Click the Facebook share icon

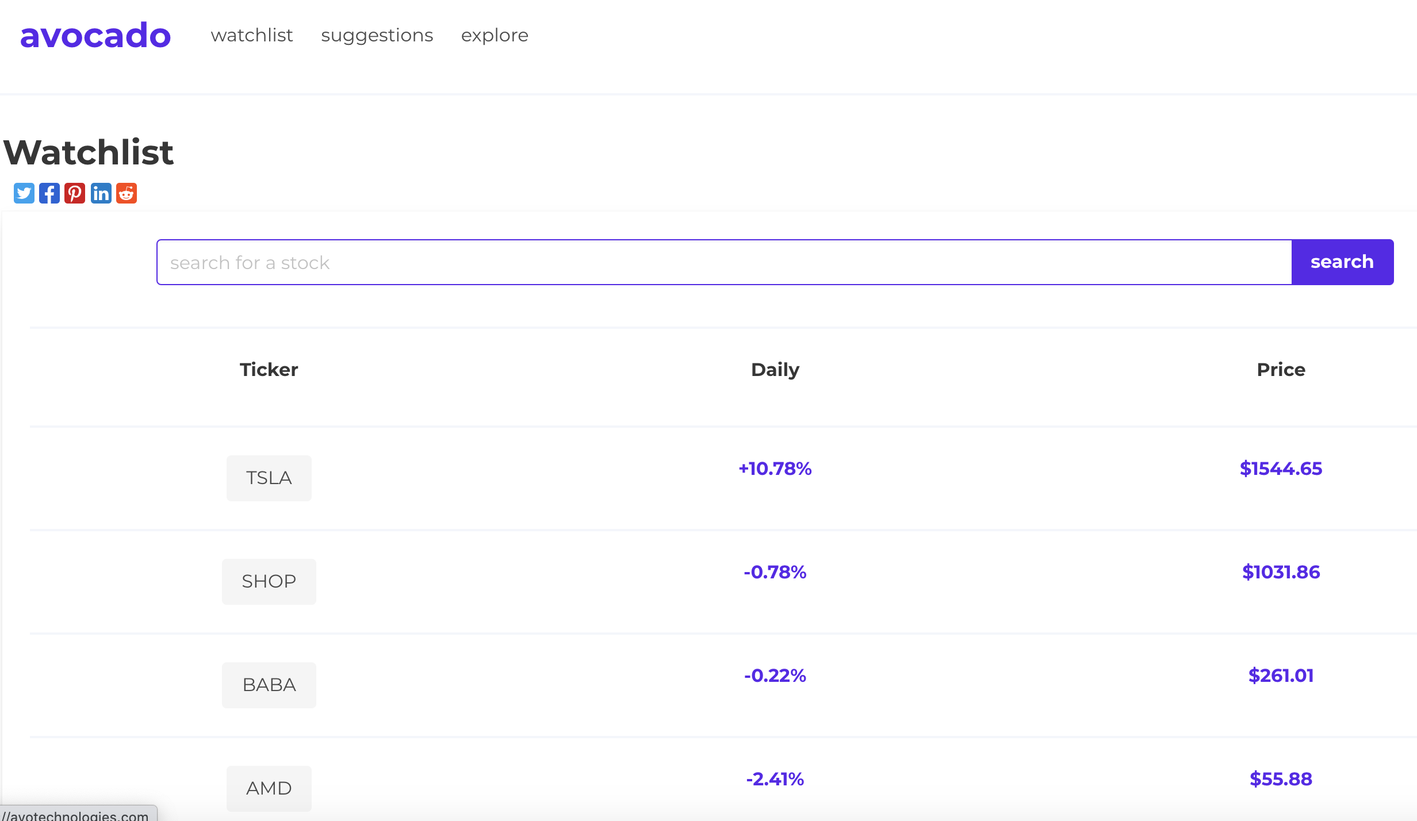click(49, 193)
